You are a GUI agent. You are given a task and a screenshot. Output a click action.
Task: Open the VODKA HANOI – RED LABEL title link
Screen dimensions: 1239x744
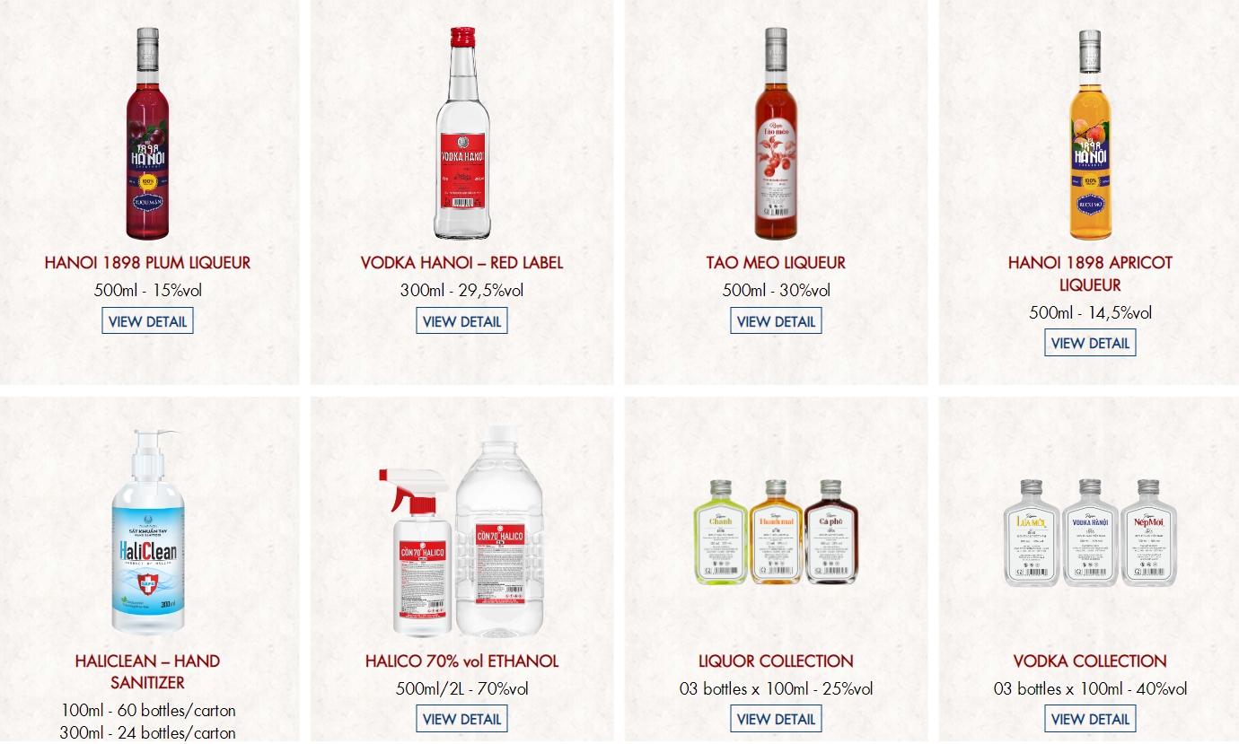click(461, 263)
